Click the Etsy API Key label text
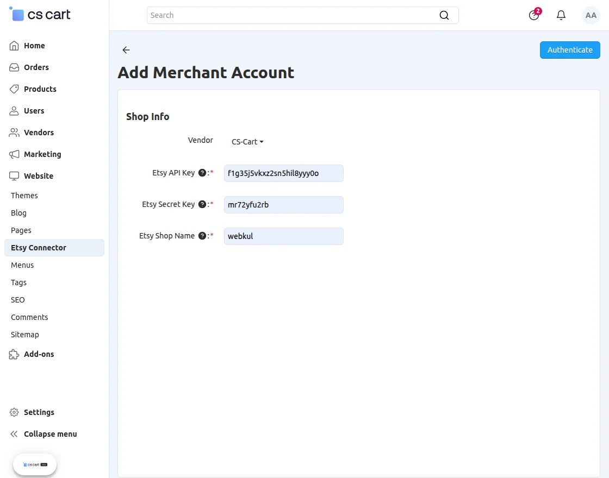The width and height of the screenshot is (609, 478). click(x=173, y=173)
